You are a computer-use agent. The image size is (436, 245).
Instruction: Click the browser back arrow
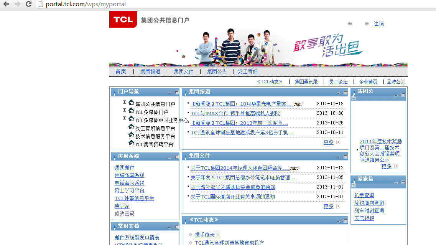pos(6,4)
